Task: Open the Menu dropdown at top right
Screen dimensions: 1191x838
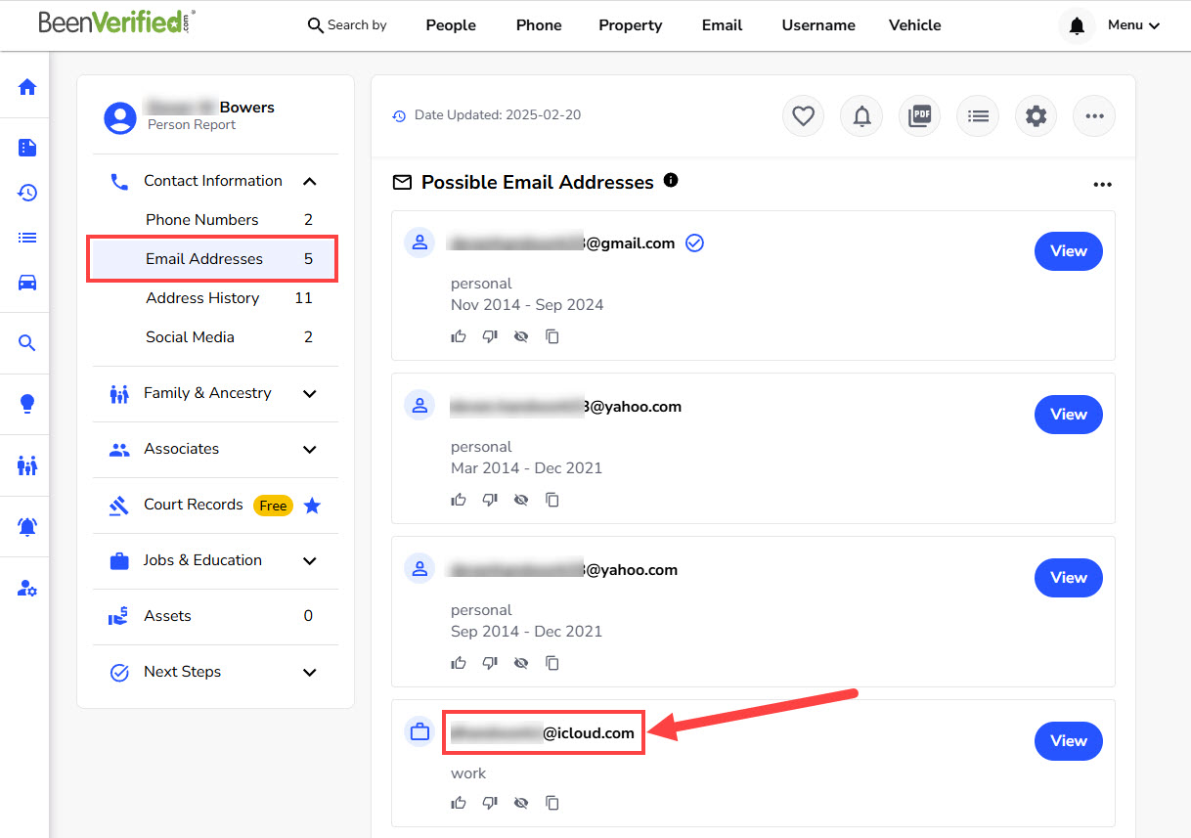Action: click(x=1133, y=25)
